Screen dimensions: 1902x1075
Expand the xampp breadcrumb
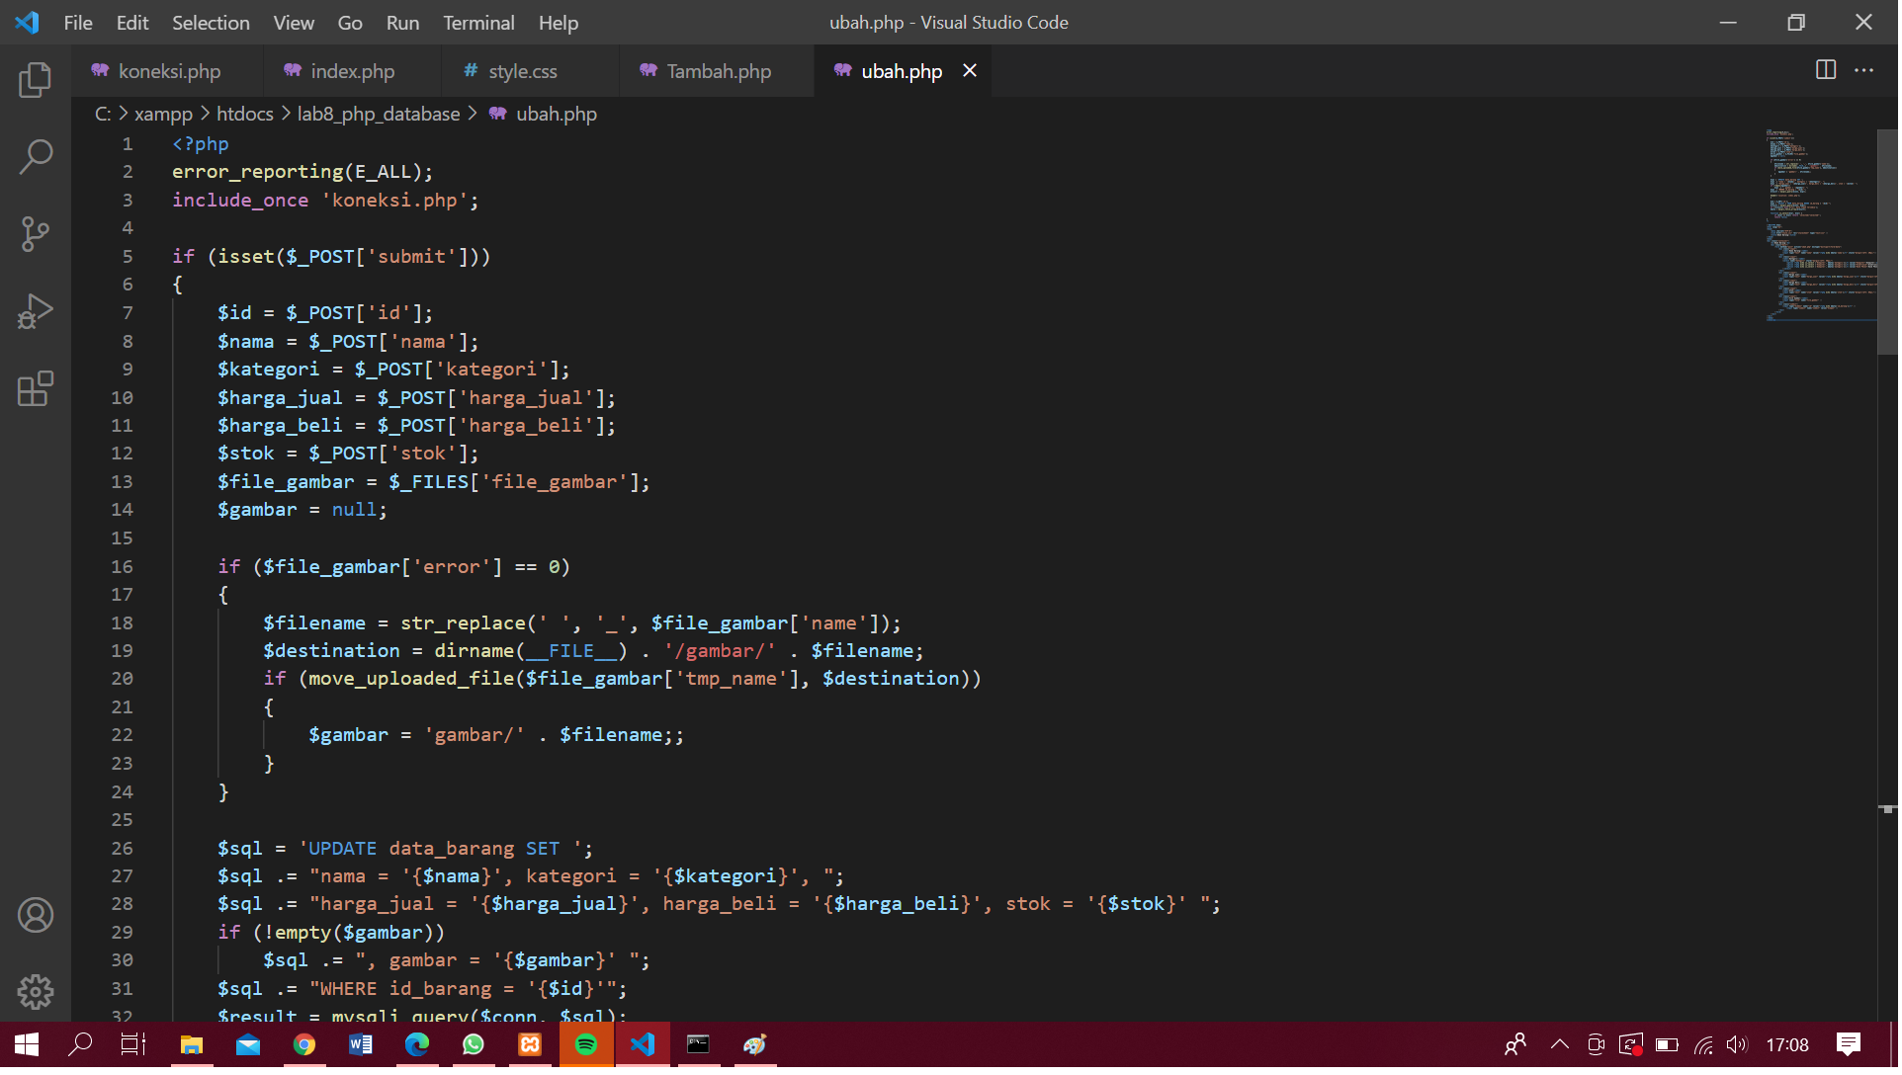tap(163, 114)
